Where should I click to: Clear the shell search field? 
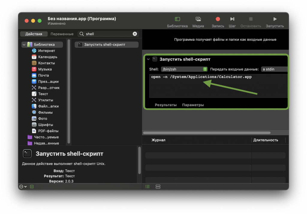pyautogui.click(x=135, y=34)
